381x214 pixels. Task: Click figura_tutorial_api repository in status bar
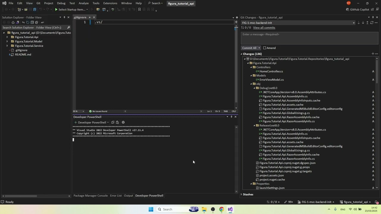[x=356, y=202]
